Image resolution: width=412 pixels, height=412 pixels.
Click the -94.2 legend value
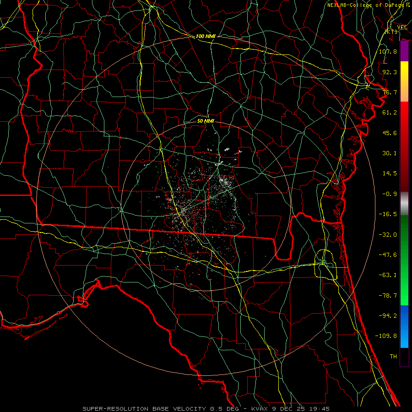[388, 316]
